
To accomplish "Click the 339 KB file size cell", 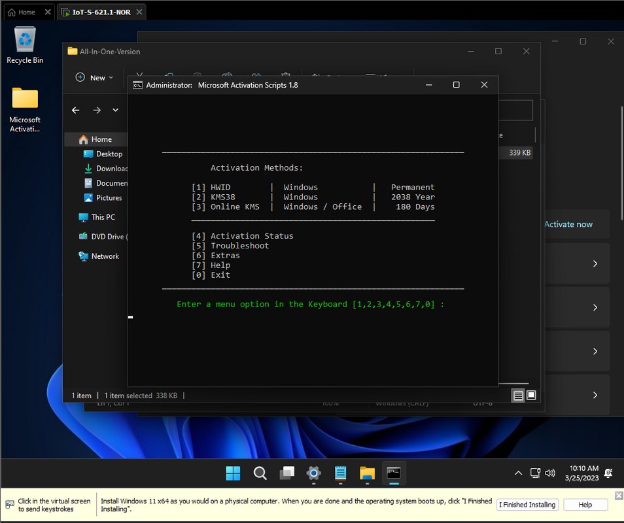I will point(520,153).
